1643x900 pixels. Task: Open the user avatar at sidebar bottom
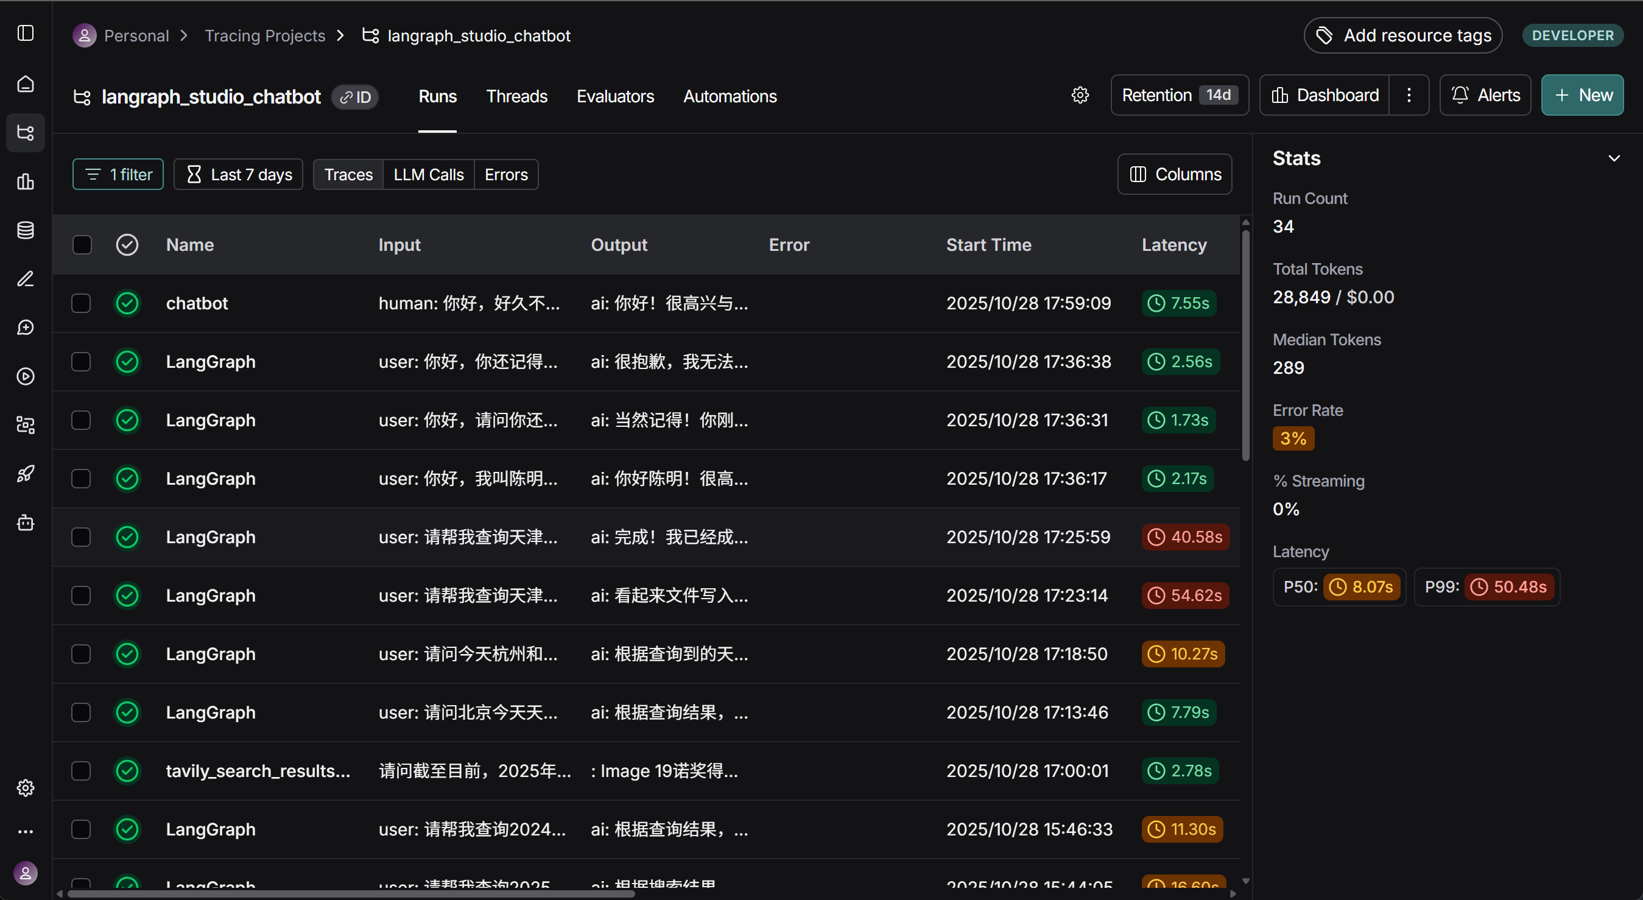click(26, 873)
